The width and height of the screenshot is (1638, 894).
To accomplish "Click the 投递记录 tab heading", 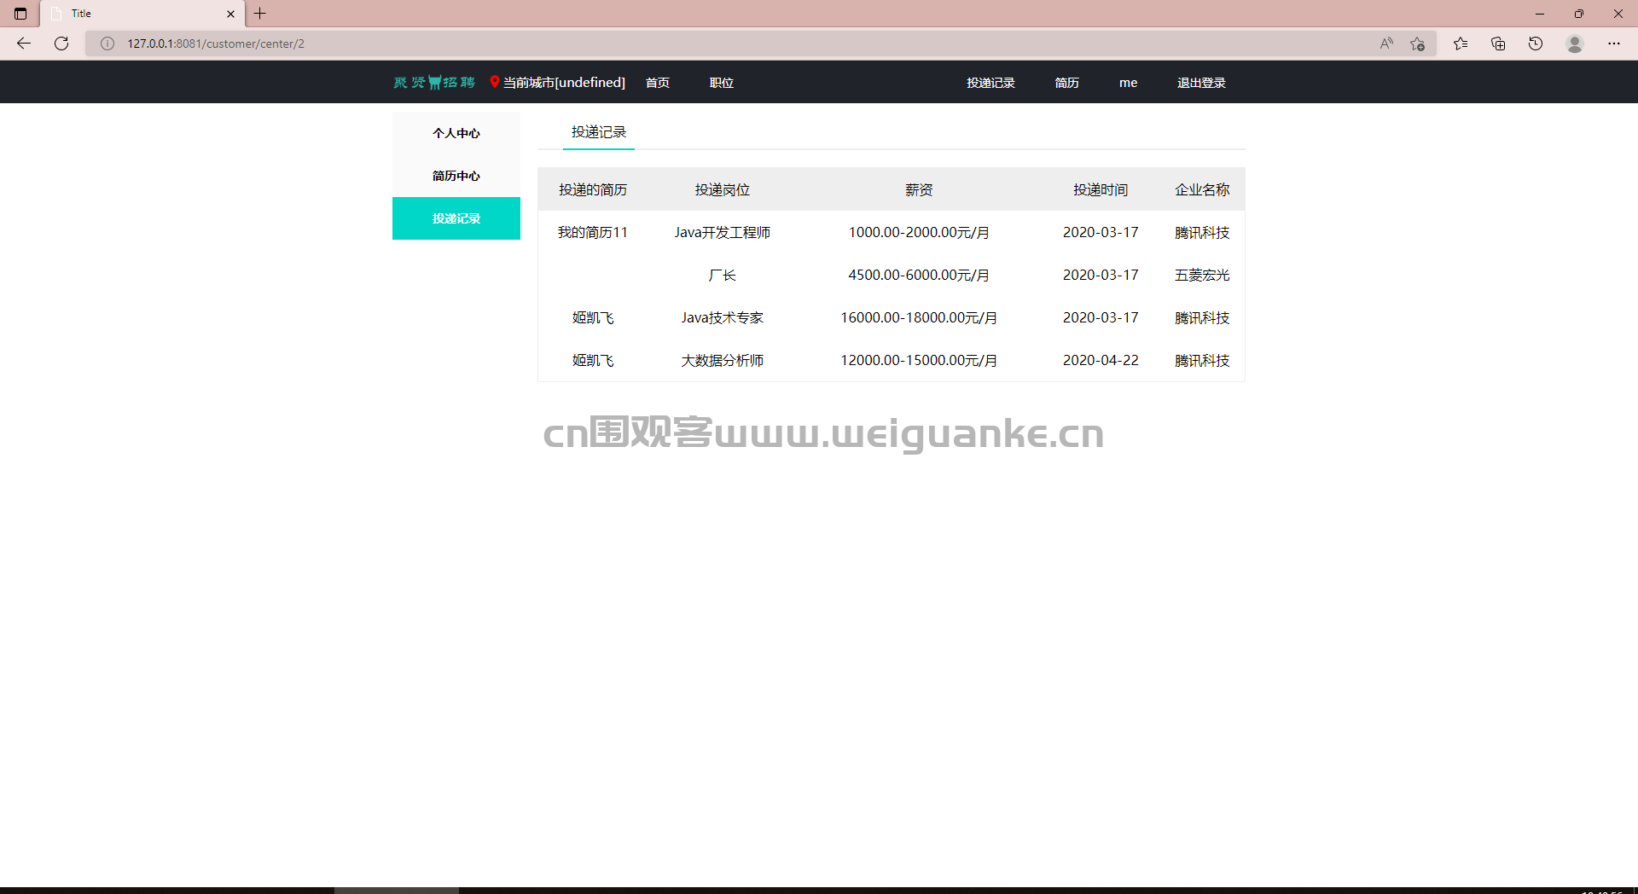I will [x=599, y=132].
